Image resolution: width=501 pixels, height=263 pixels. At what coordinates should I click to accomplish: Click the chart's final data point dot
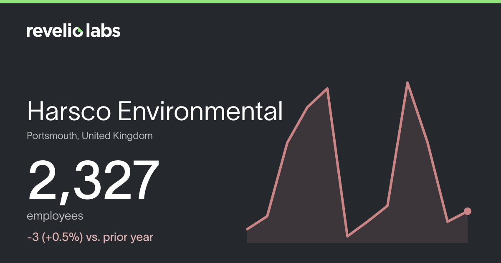click(x=468, y=211)
